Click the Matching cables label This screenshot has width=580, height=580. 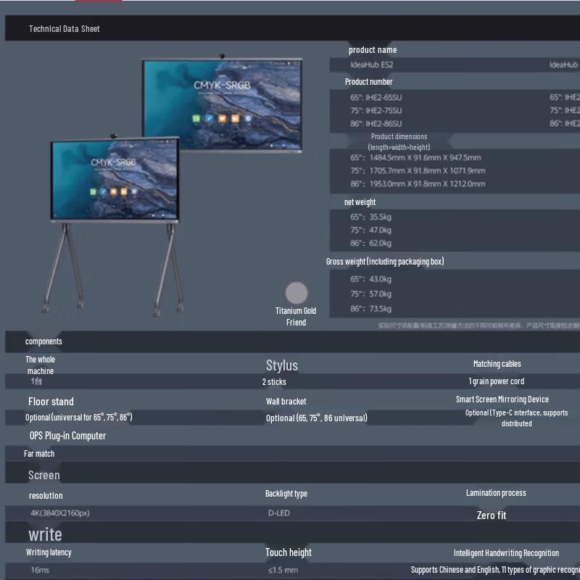pyautogui.click(x=497, y=364)
